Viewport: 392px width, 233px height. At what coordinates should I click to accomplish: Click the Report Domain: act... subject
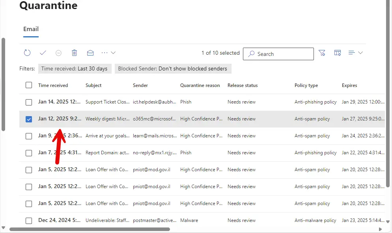(107, 153)
